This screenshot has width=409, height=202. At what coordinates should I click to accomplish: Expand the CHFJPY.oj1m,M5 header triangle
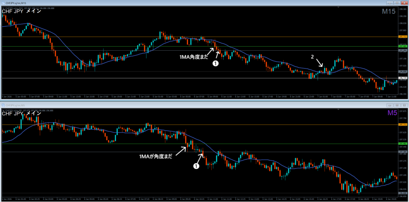pyautogui.click(x=3, y=111)
